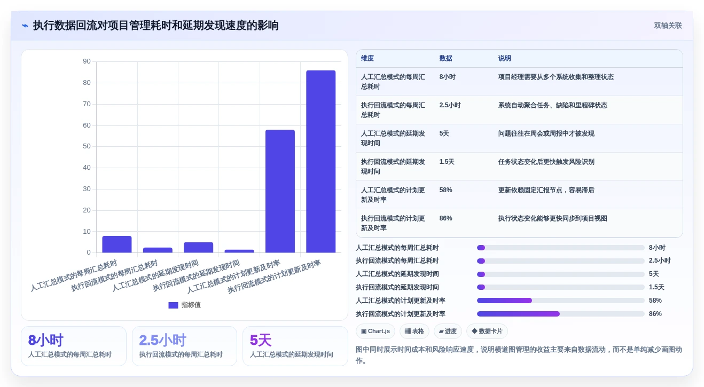Image resolution: width=704 pixels, height=387 pixels.
Task: Click the panel title 执行数据回流对项目管理耗时和延期发现速度的影响
Action: coord(156,26)
